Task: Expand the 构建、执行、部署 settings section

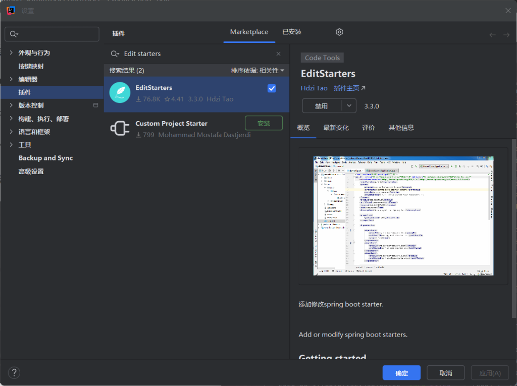Action: point(11,119)
